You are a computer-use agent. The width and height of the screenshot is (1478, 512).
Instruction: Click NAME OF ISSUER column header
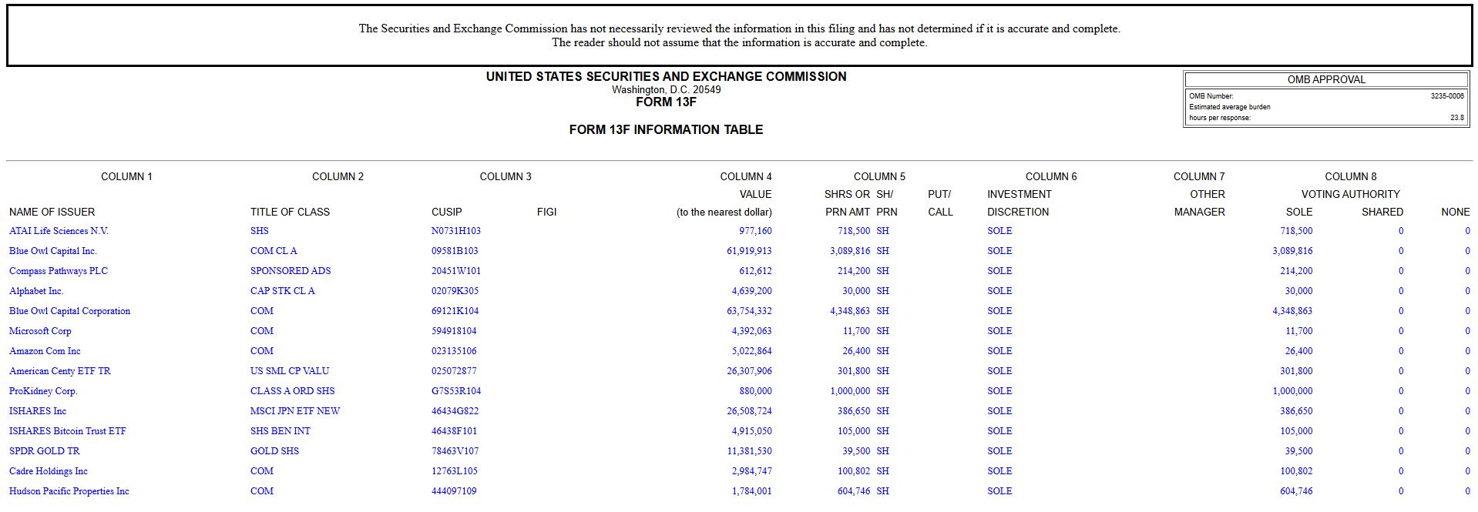tap(52, 212)
